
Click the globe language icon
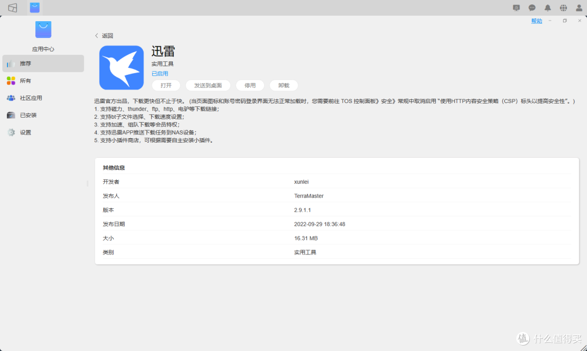coord(564,8)
